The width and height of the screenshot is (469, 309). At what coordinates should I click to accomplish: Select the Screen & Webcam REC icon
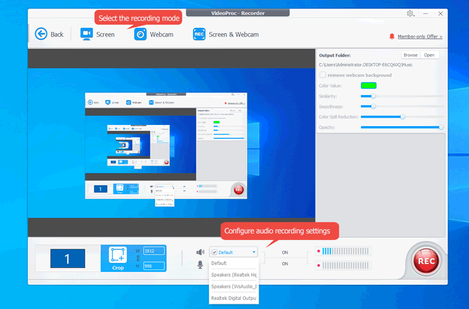click(199, 34)
